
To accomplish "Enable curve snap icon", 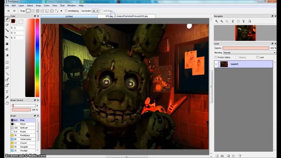I will (57, 11).
